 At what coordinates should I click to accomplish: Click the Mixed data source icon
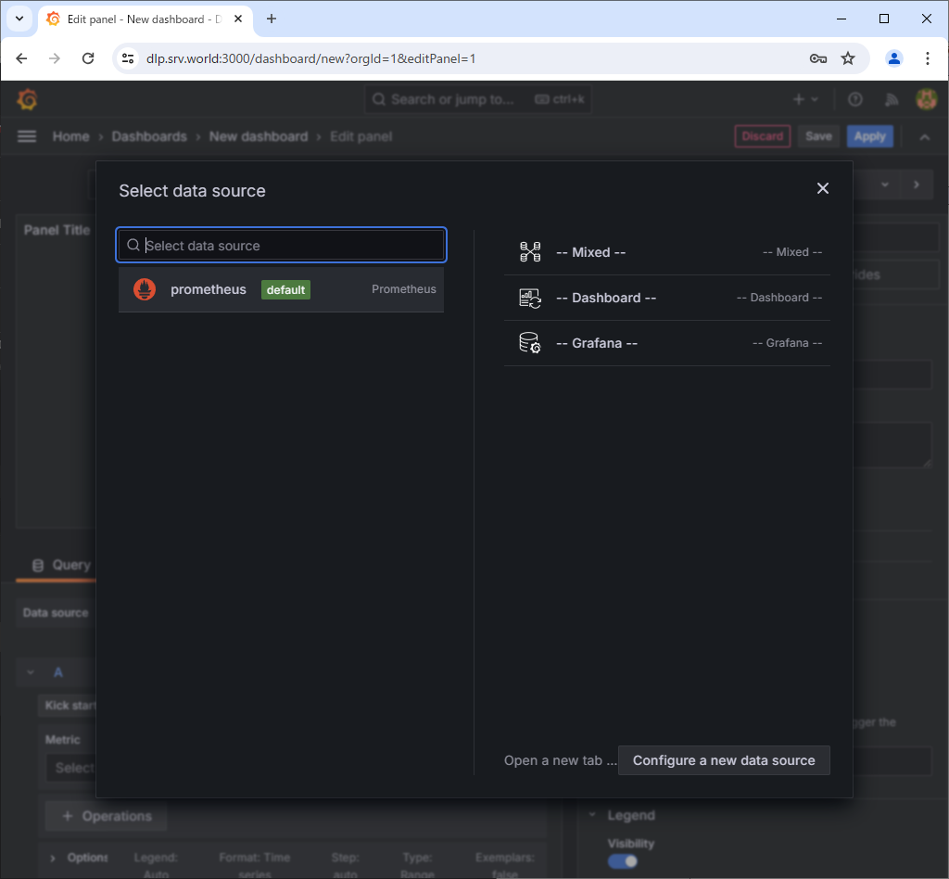[x=530, y=252]
